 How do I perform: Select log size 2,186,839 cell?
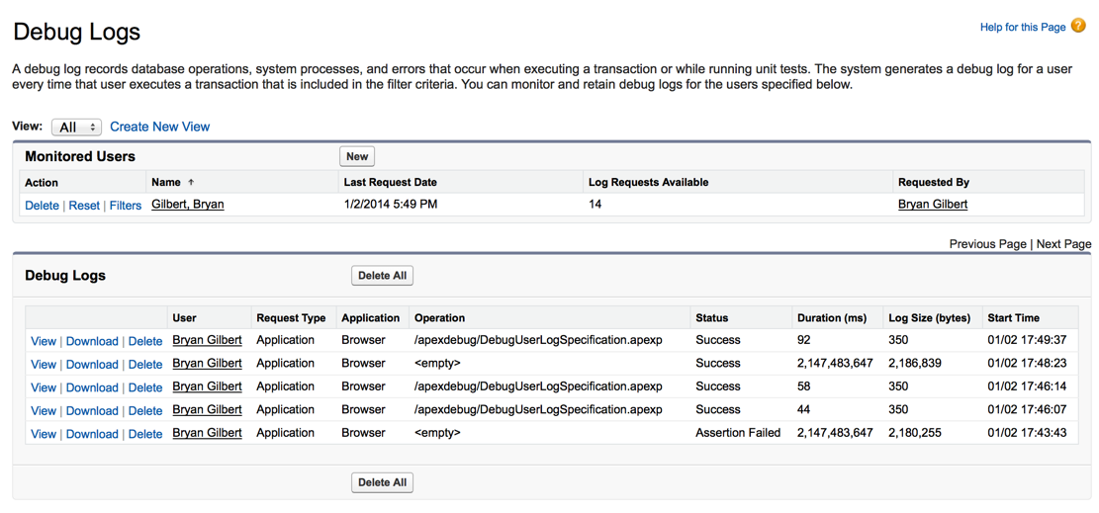915,364
